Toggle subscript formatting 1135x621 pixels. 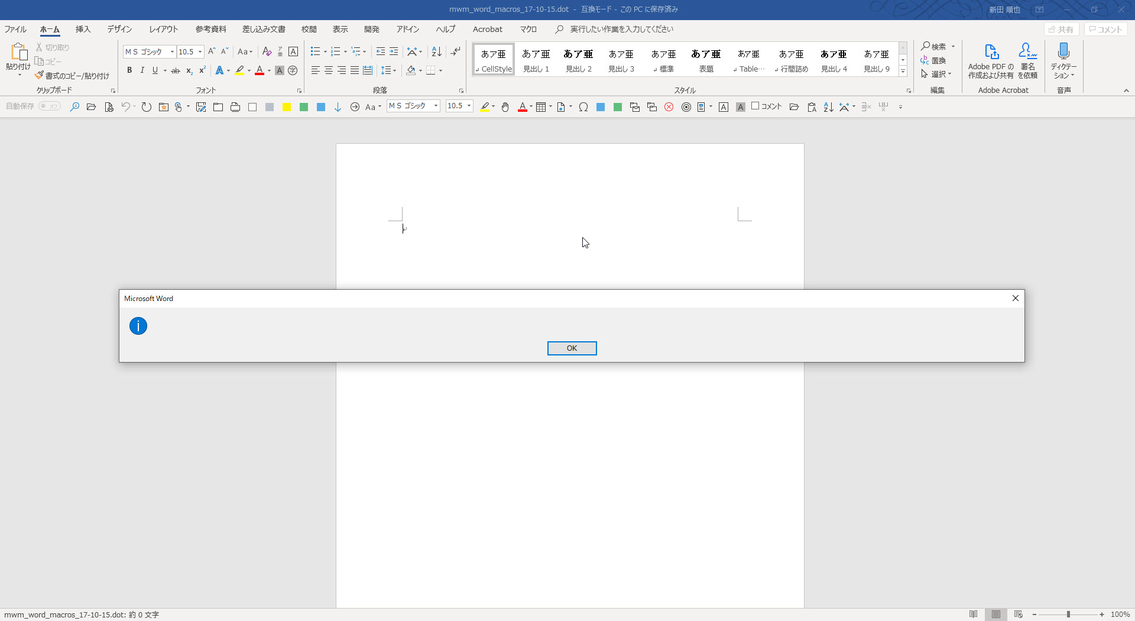click(189, 70)
